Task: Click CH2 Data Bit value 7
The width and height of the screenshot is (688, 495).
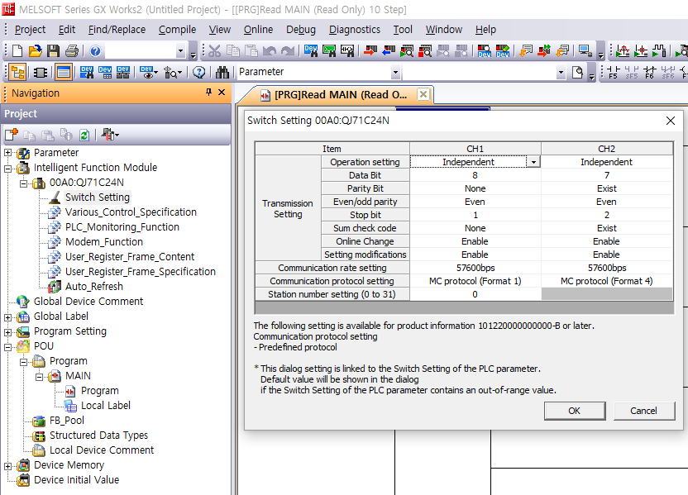Action: [606, 175]
